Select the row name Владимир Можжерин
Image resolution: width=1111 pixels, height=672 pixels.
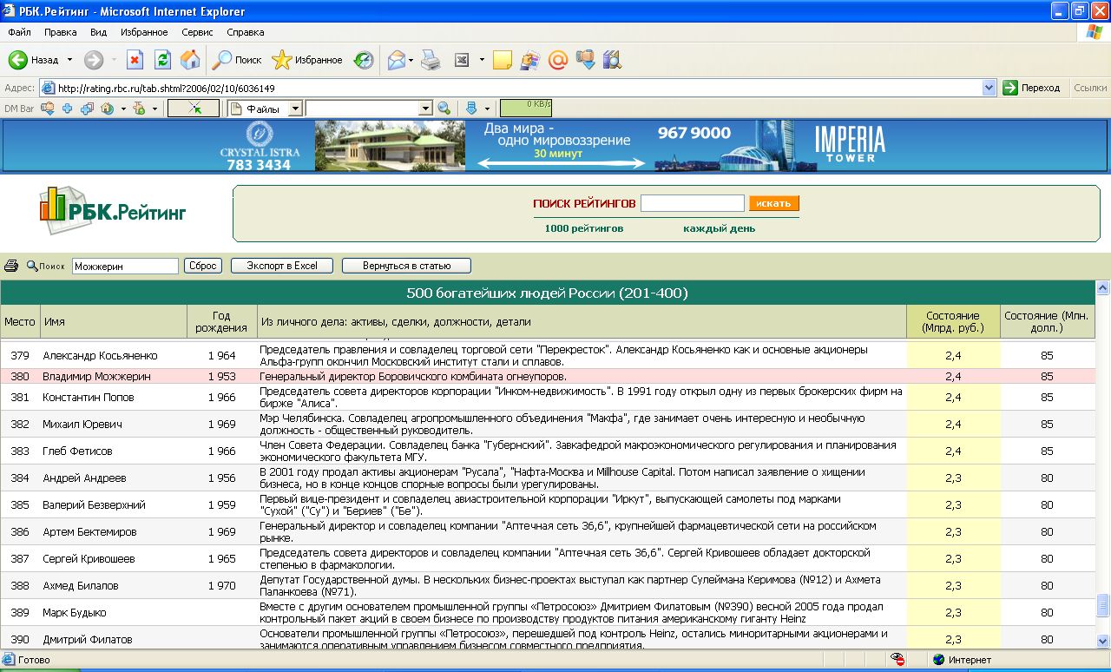[96, 377]
